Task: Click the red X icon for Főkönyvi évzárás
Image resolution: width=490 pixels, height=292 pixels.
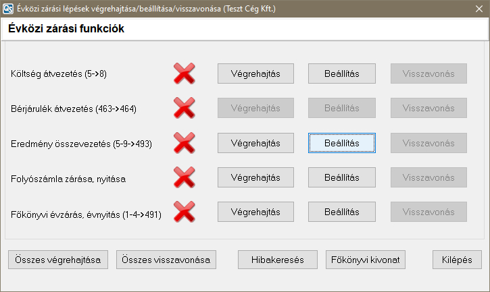Action: (x=185, y=213)
